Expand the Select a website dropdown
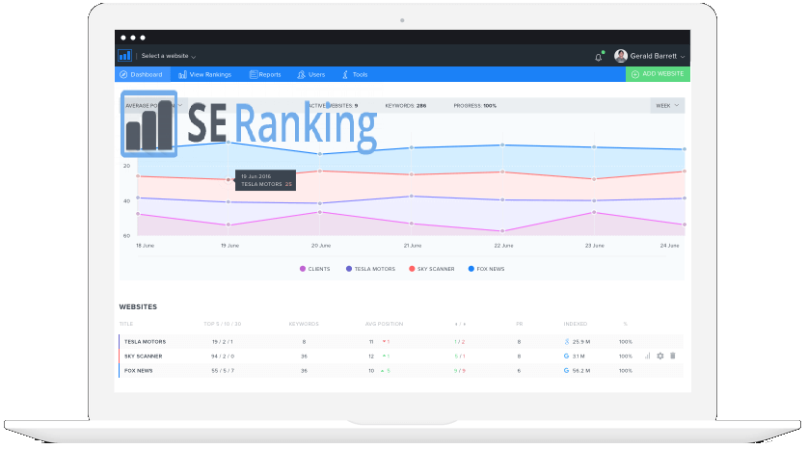Viewport: 807px width, 449px height. [168, 57]
